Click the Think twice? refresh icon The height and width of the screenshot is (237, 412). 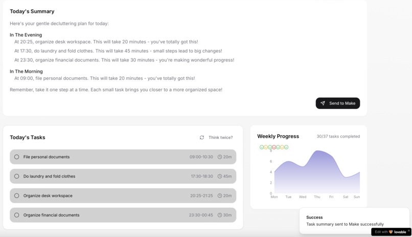click(x=202, y=137)
